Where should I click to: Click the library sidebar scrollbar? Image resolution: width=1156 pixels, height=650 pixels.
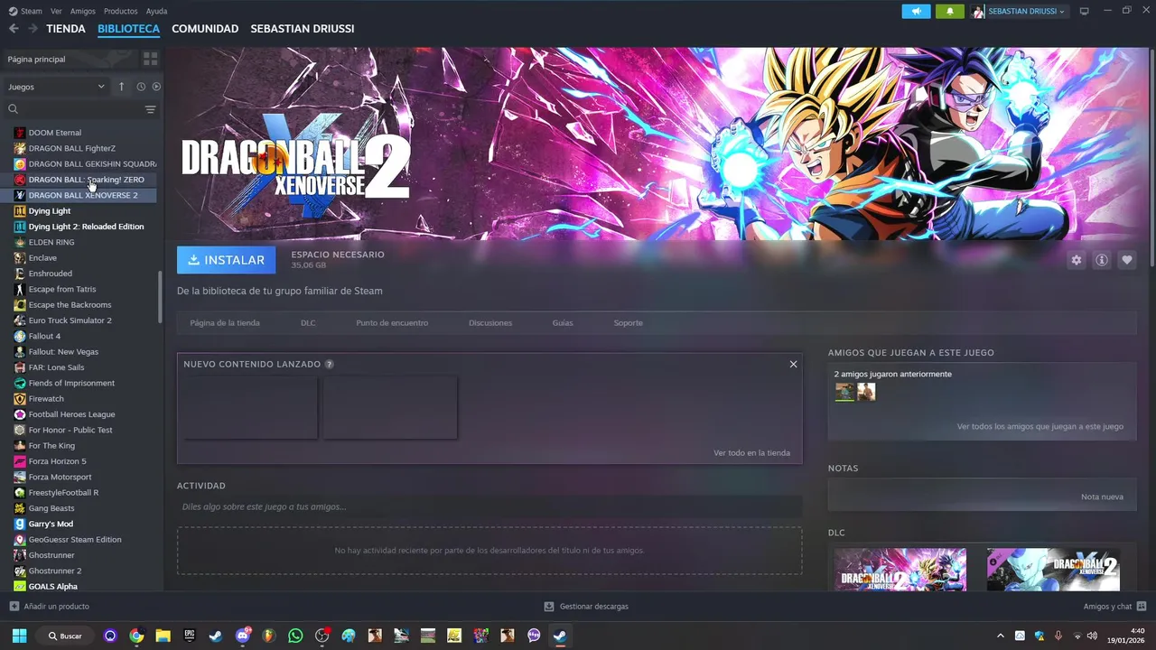161,298
